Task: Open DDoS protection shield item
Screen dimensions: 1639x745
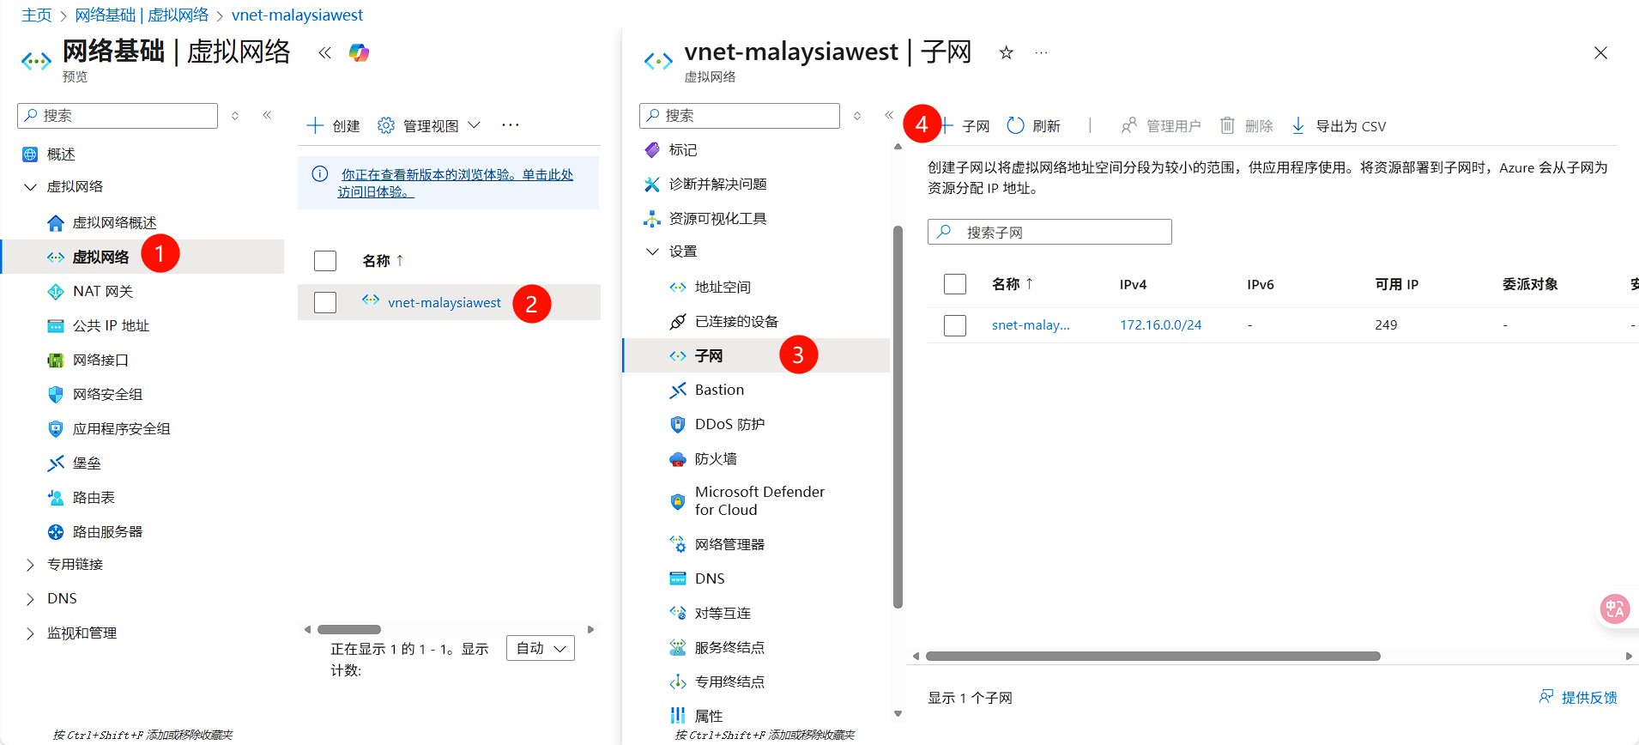Action: 729,424
